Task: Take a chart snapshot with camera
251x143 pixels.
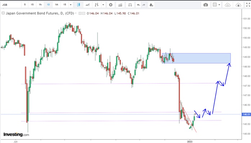Action: [x=206, y=5]
